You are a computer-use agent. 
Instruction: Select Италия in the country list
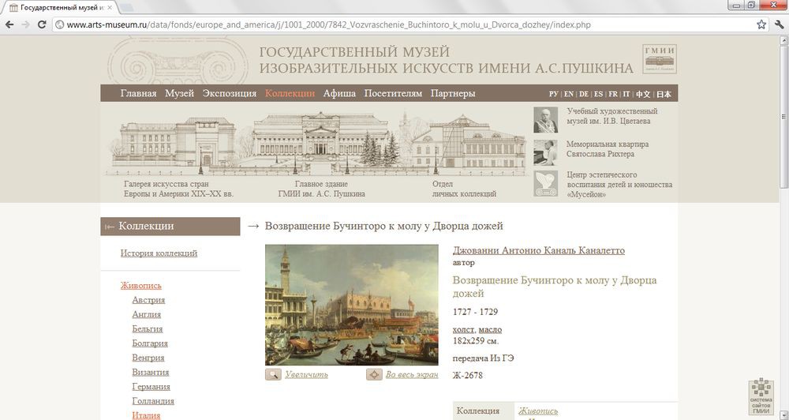(x=146, y=415)
